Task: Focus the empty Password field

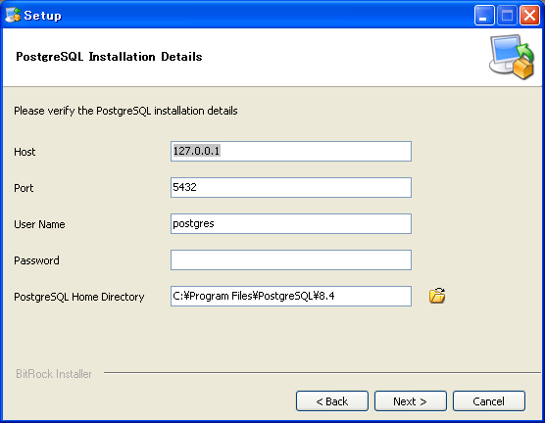Action: (291, 259)
